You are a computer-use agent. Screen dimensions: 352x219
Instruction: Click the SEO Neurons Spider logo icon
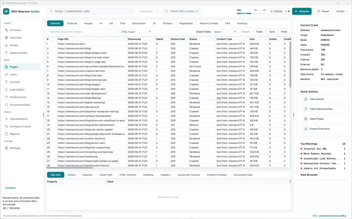pyautogui.click(x=6, y=11)
